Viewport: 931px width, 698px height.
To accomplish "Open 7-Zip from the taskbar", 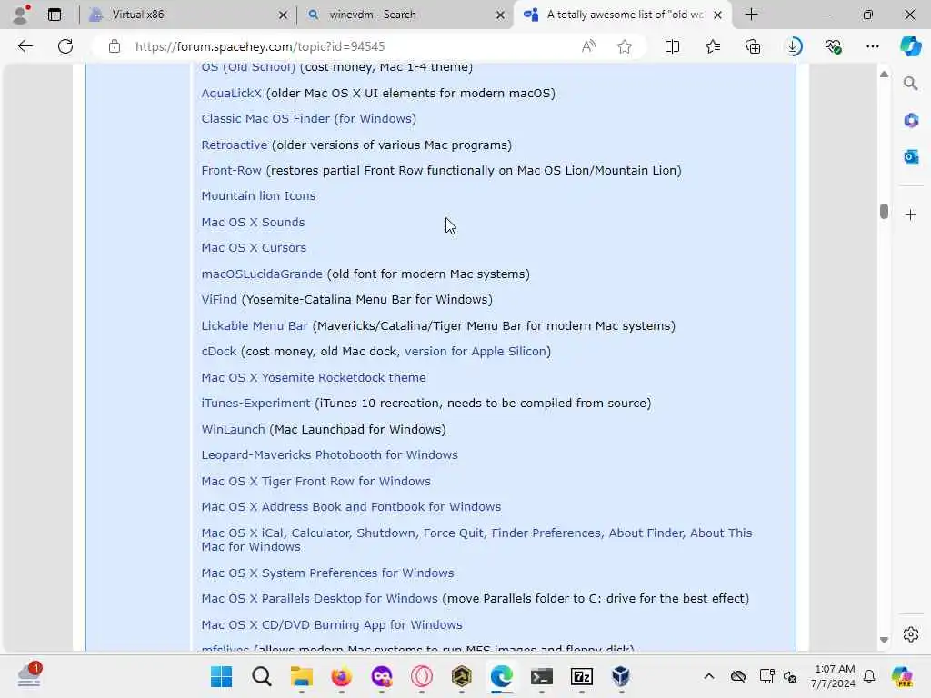I will click(x=582, y=676).
